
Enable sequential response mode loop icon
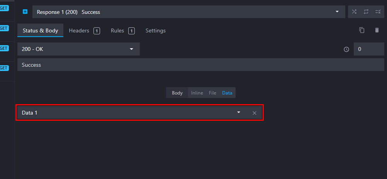point(366,12)
